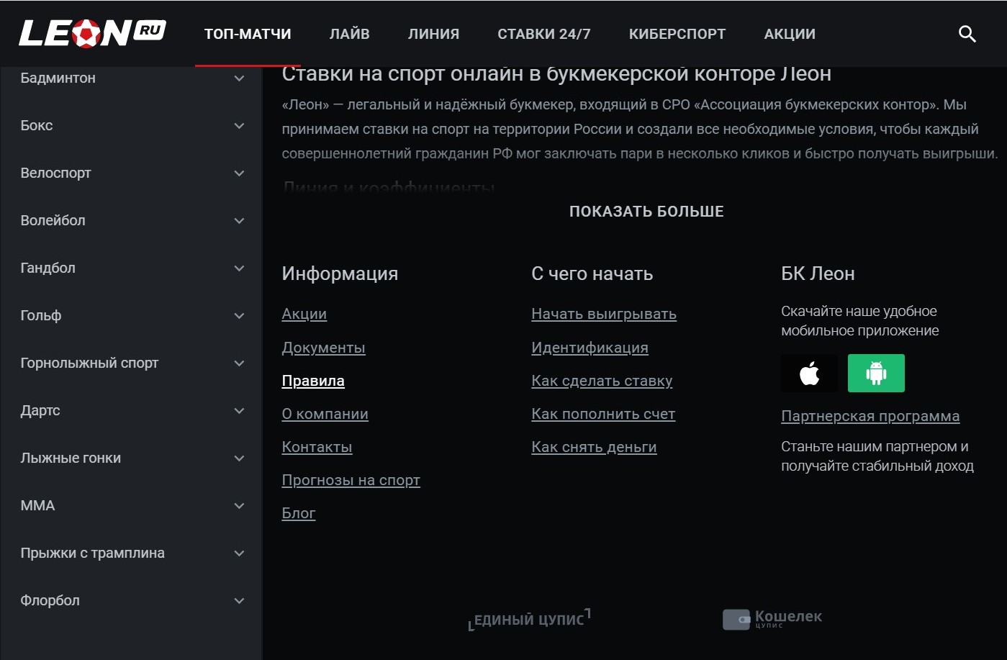Select Гольф in the sports sidebar
1007x660 pixels.
(41, 315)
